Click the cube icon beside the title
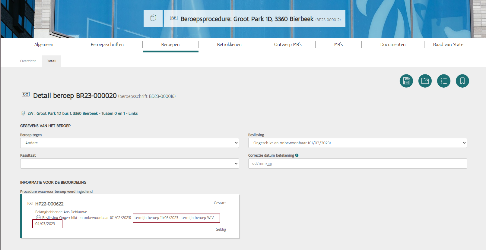 pos(153,18)
